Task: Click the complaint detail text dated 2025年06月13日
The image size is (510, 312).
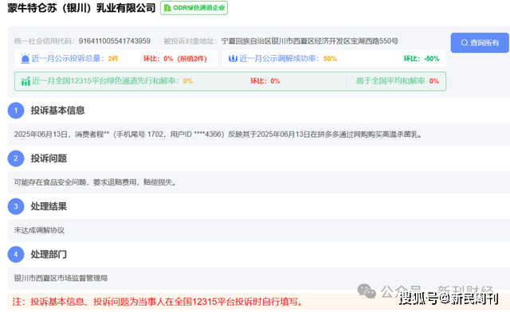Action: pos(218,135)
